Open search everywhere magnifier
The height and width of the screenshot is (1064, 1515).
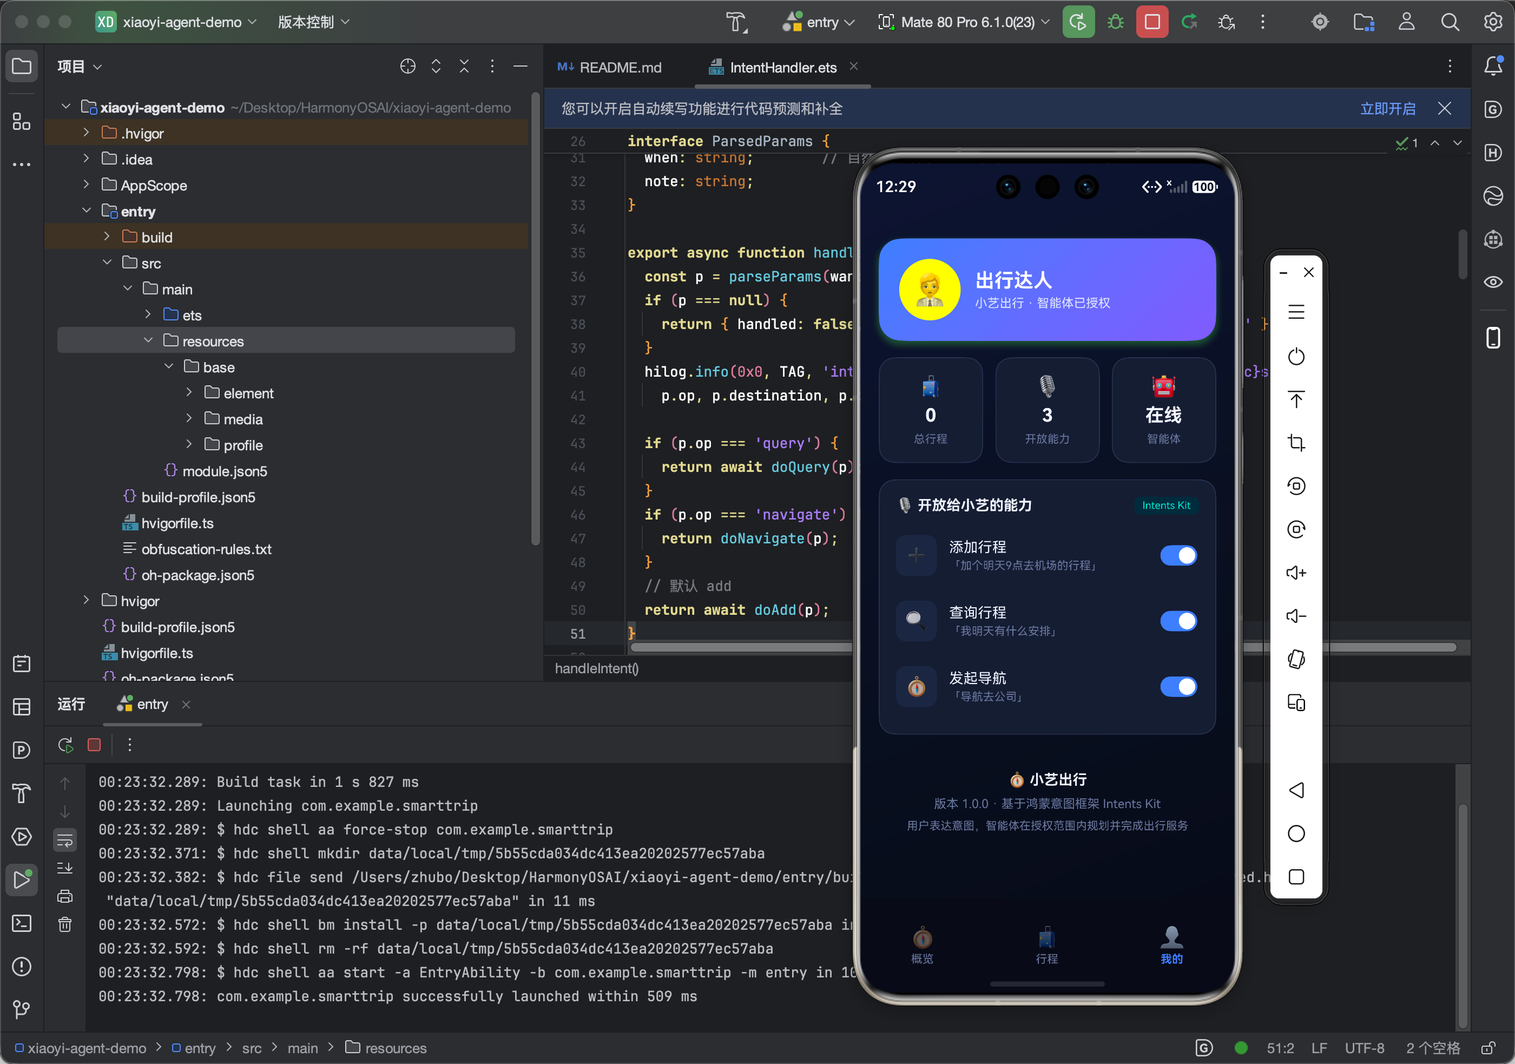[x=1450, y=22]
